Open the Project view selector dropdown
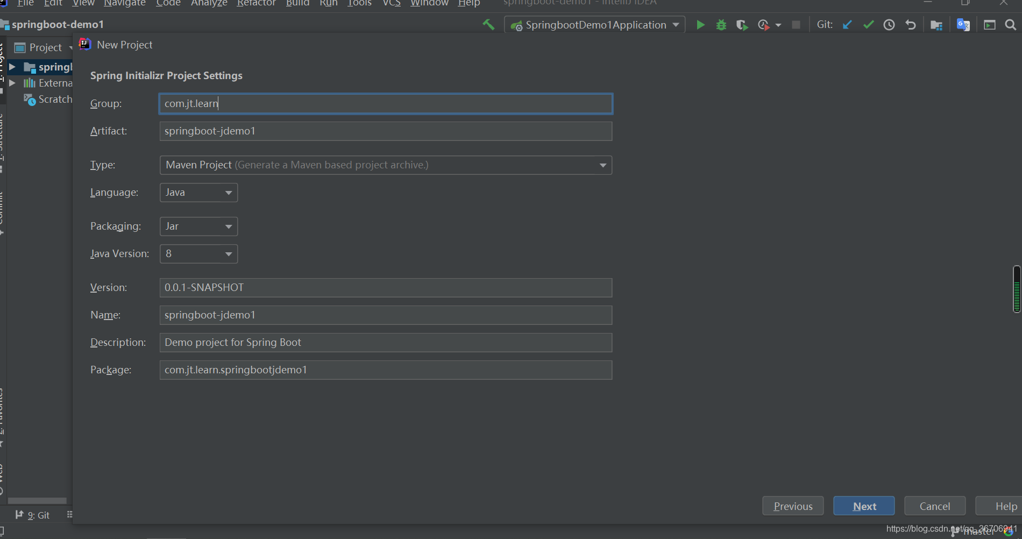This screenshot has width=1022, height=539. tap(70, 48)
